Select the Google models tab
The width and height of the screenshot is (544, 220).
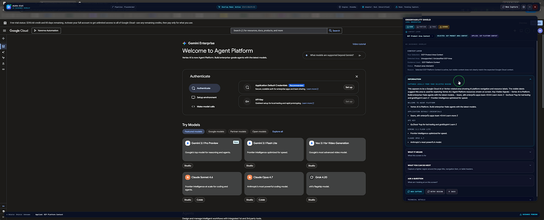(216, 131)
